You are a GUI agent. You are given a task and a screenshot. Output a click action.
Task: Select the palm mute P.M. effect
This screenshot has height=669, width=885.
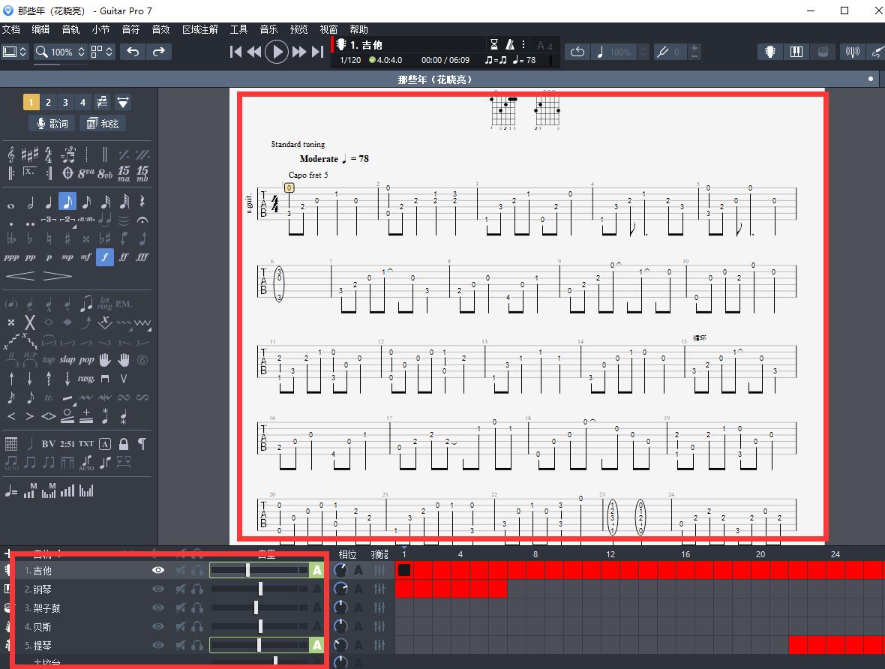124,304
